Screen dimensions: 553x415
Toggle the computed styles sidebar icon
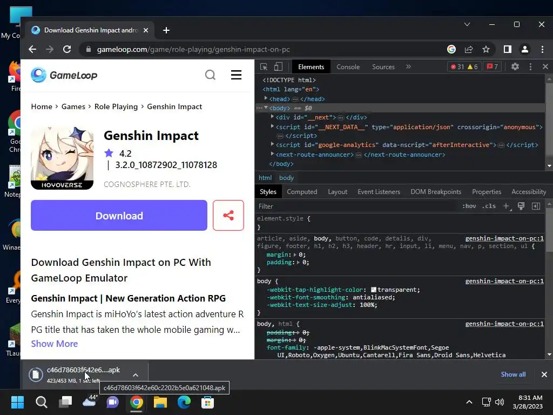[536, 206]
